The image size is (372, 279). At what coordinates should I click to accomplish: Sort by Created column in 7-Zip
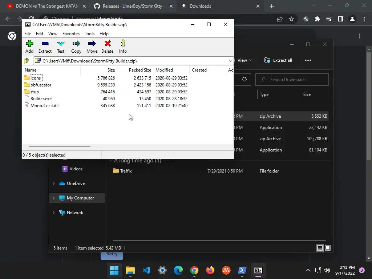207,70
